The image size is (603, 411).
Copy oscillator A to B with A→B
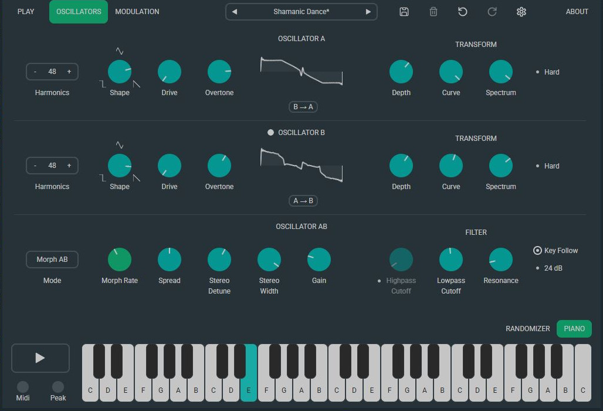pos(303,200)
